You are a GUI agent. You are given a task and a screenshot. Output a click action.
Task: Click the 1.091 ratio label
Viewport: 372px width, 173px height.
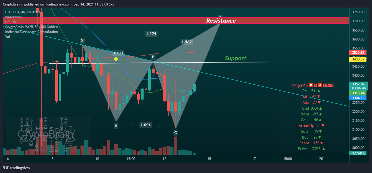click(x=145, y=125)
